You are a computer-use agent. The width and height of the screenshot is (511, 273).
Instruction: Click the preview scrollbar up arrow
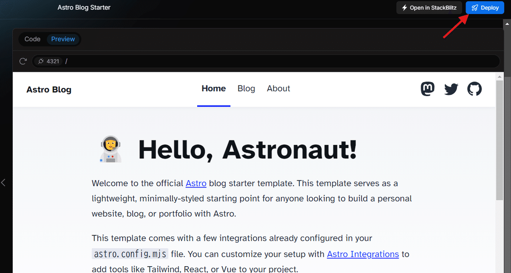pyautogui.click(x=500, y=76)
